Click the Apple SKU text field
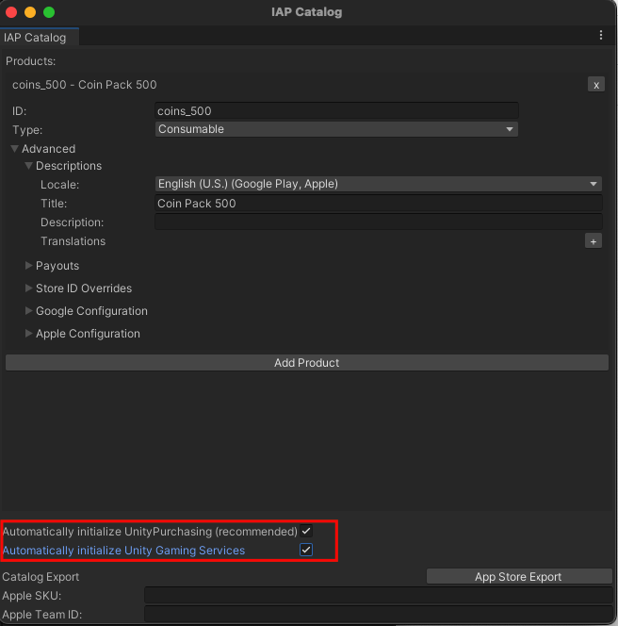This screenshot has height=626, width=618. (377, 596)
